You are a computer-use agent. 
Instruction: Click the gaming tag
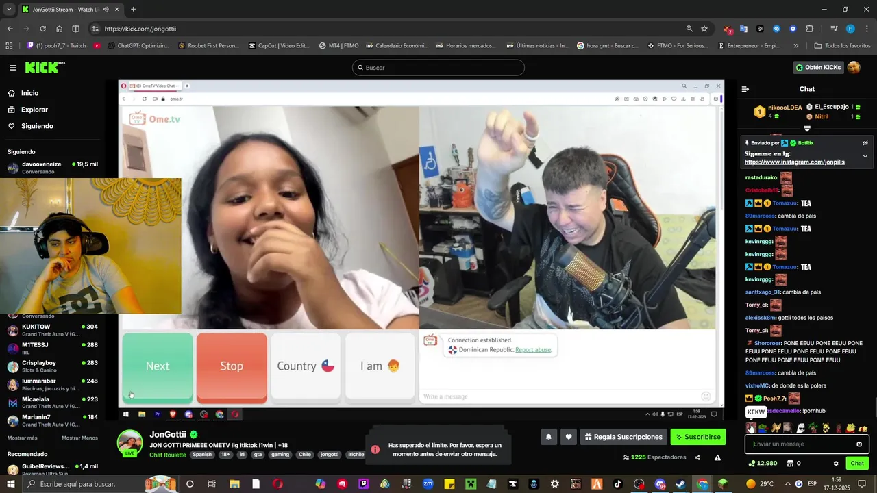tap(280, 455)
